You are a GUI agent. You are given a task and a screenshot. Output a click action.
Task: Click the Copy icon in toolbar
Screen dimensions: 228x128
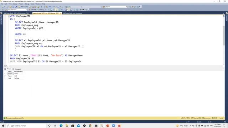44,7
